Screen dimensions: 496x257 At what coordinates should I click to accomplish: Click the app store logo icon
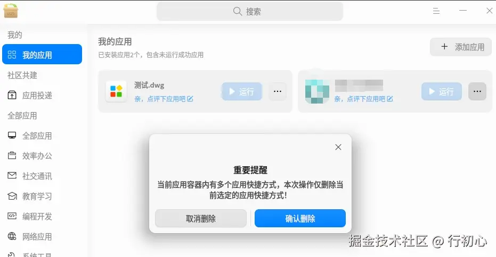coord(11,11)
